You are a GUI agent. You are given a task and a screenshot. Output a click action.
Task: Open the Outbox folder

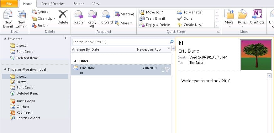click(x=19, y=107)
